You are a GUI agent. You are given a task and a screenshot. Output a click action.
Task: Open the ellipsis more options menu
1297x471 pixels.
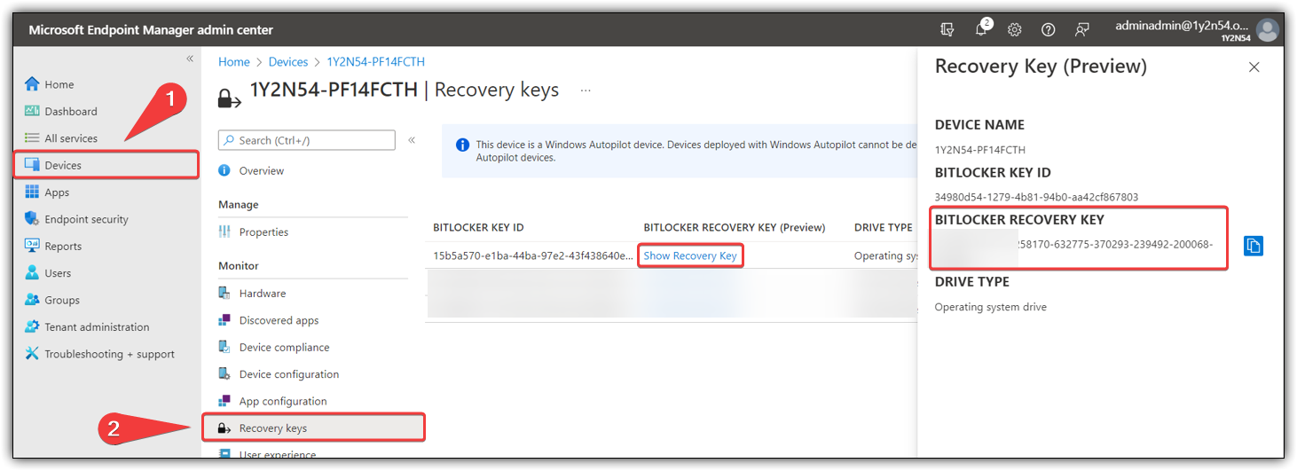(x=586, y=90)
